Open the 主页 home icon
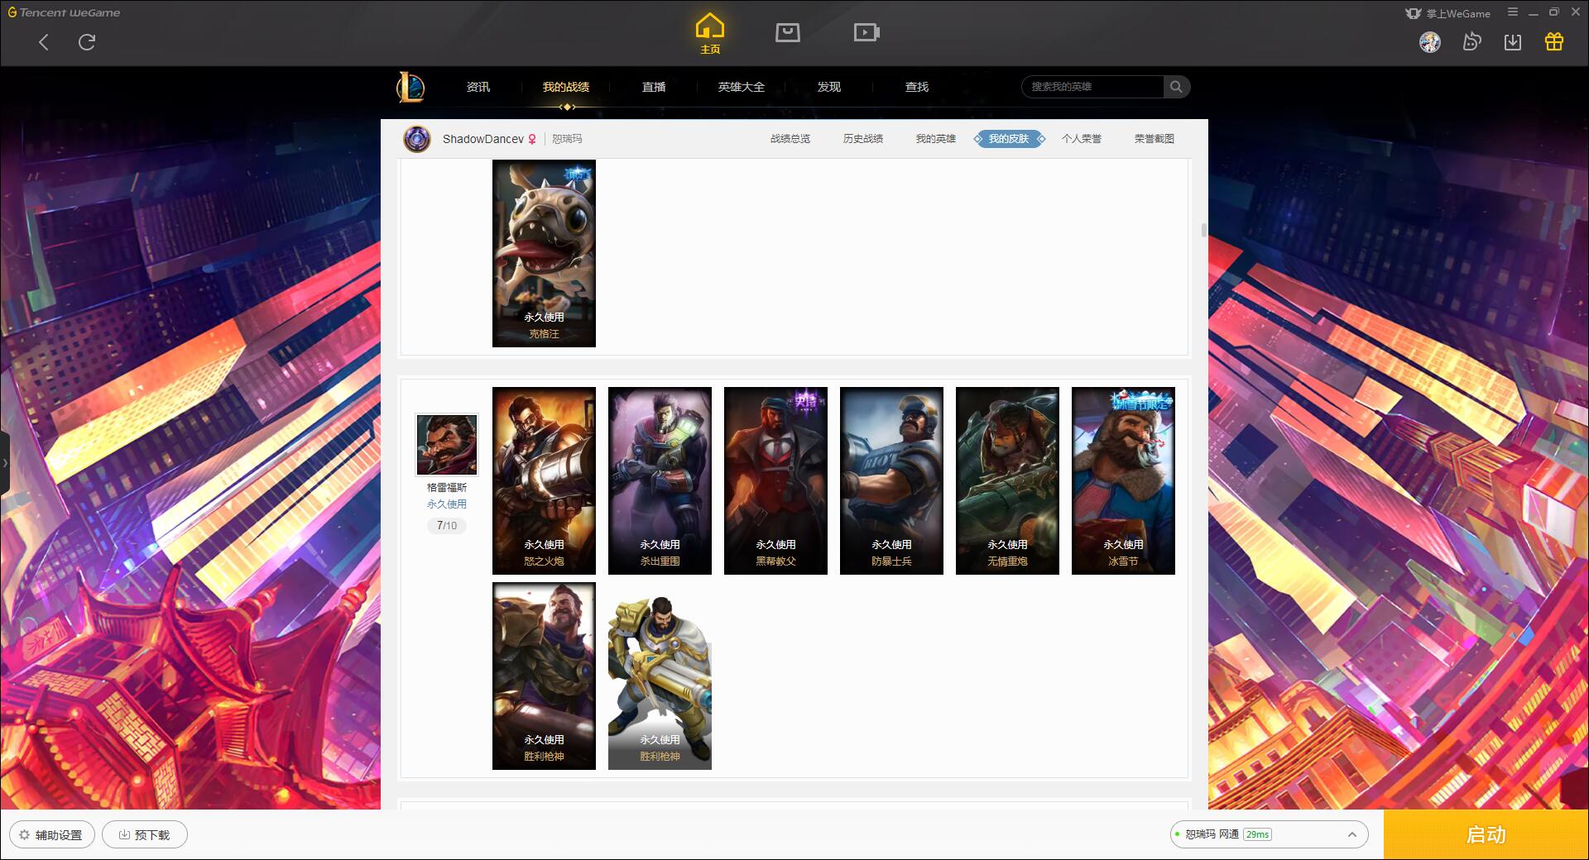Screen dimensions: 1589x860 coord(710,34)
